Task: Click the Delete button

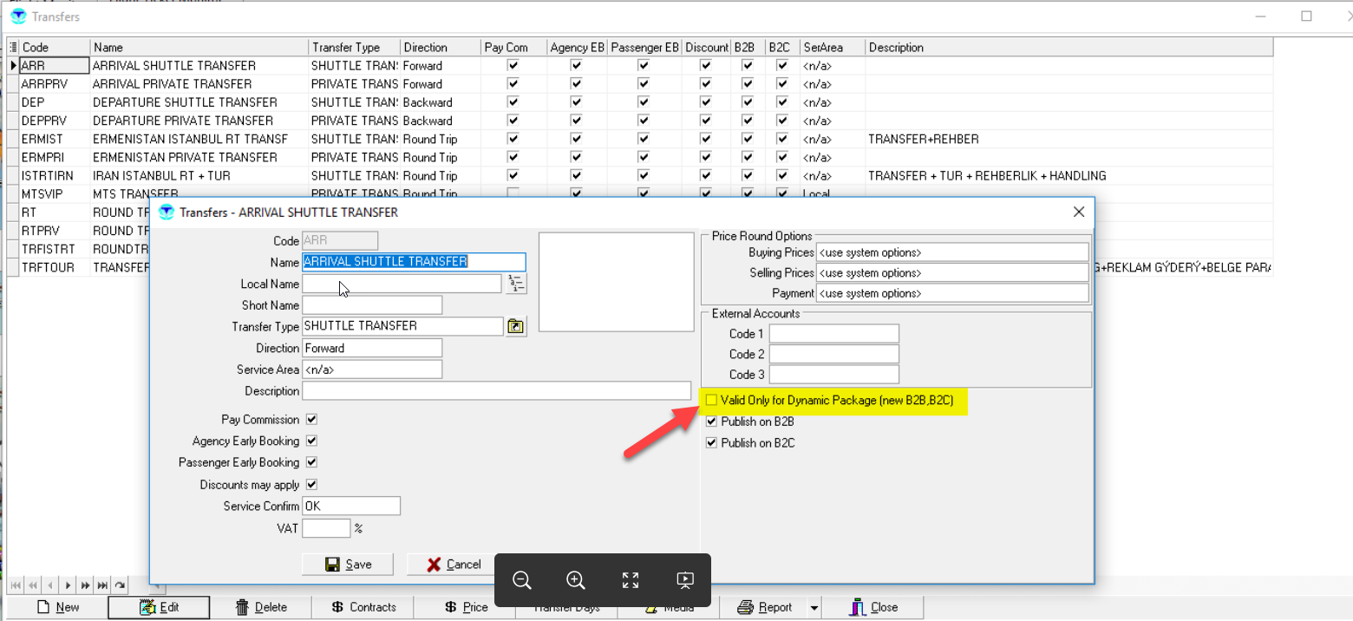Action: [x=261, y=607]
